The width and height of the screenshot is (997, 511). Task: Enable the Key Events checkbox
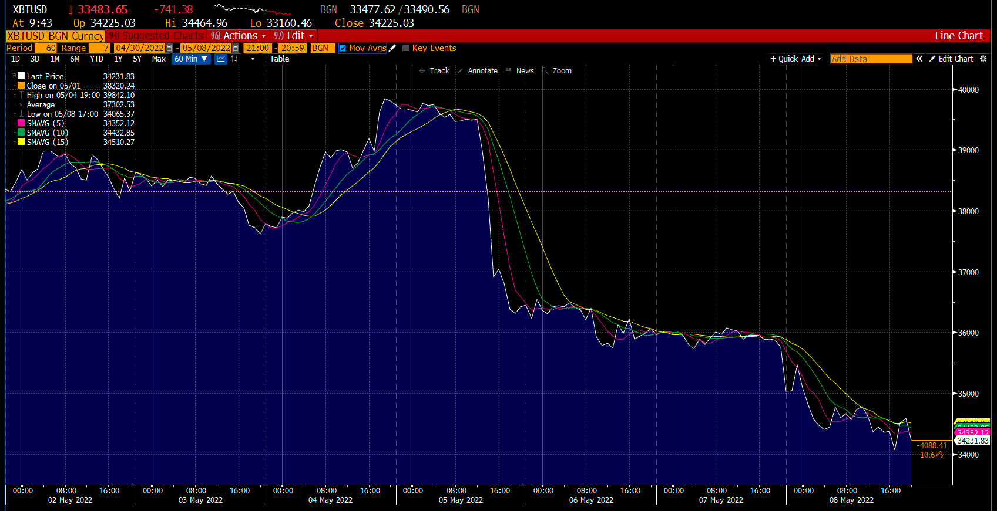pos(405,48)
